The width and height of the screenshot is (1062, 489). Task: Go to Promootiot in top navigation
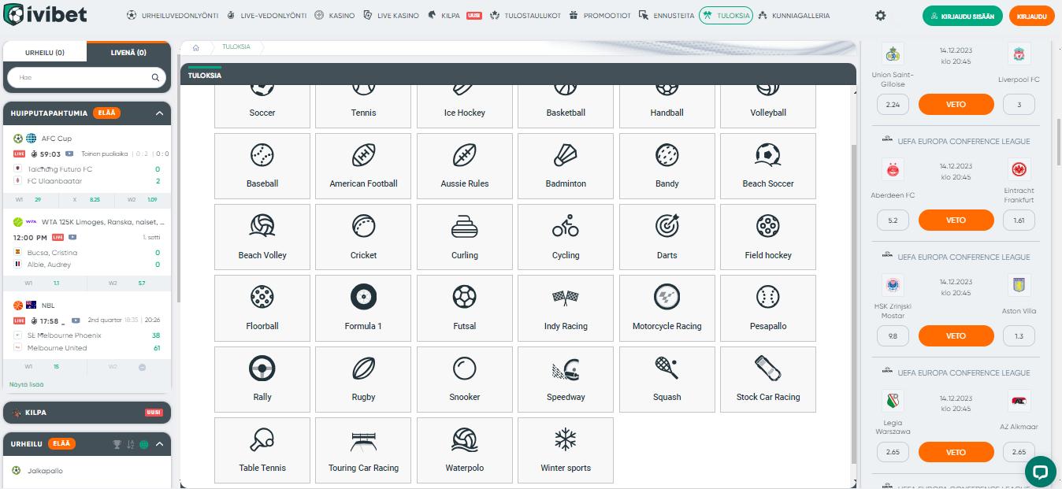[x=599, y=16]
